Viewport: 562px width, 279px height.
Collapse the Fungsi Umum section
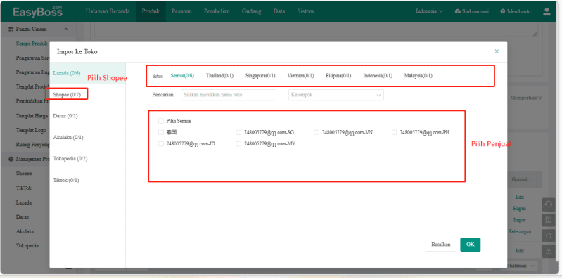coord(66,29)
